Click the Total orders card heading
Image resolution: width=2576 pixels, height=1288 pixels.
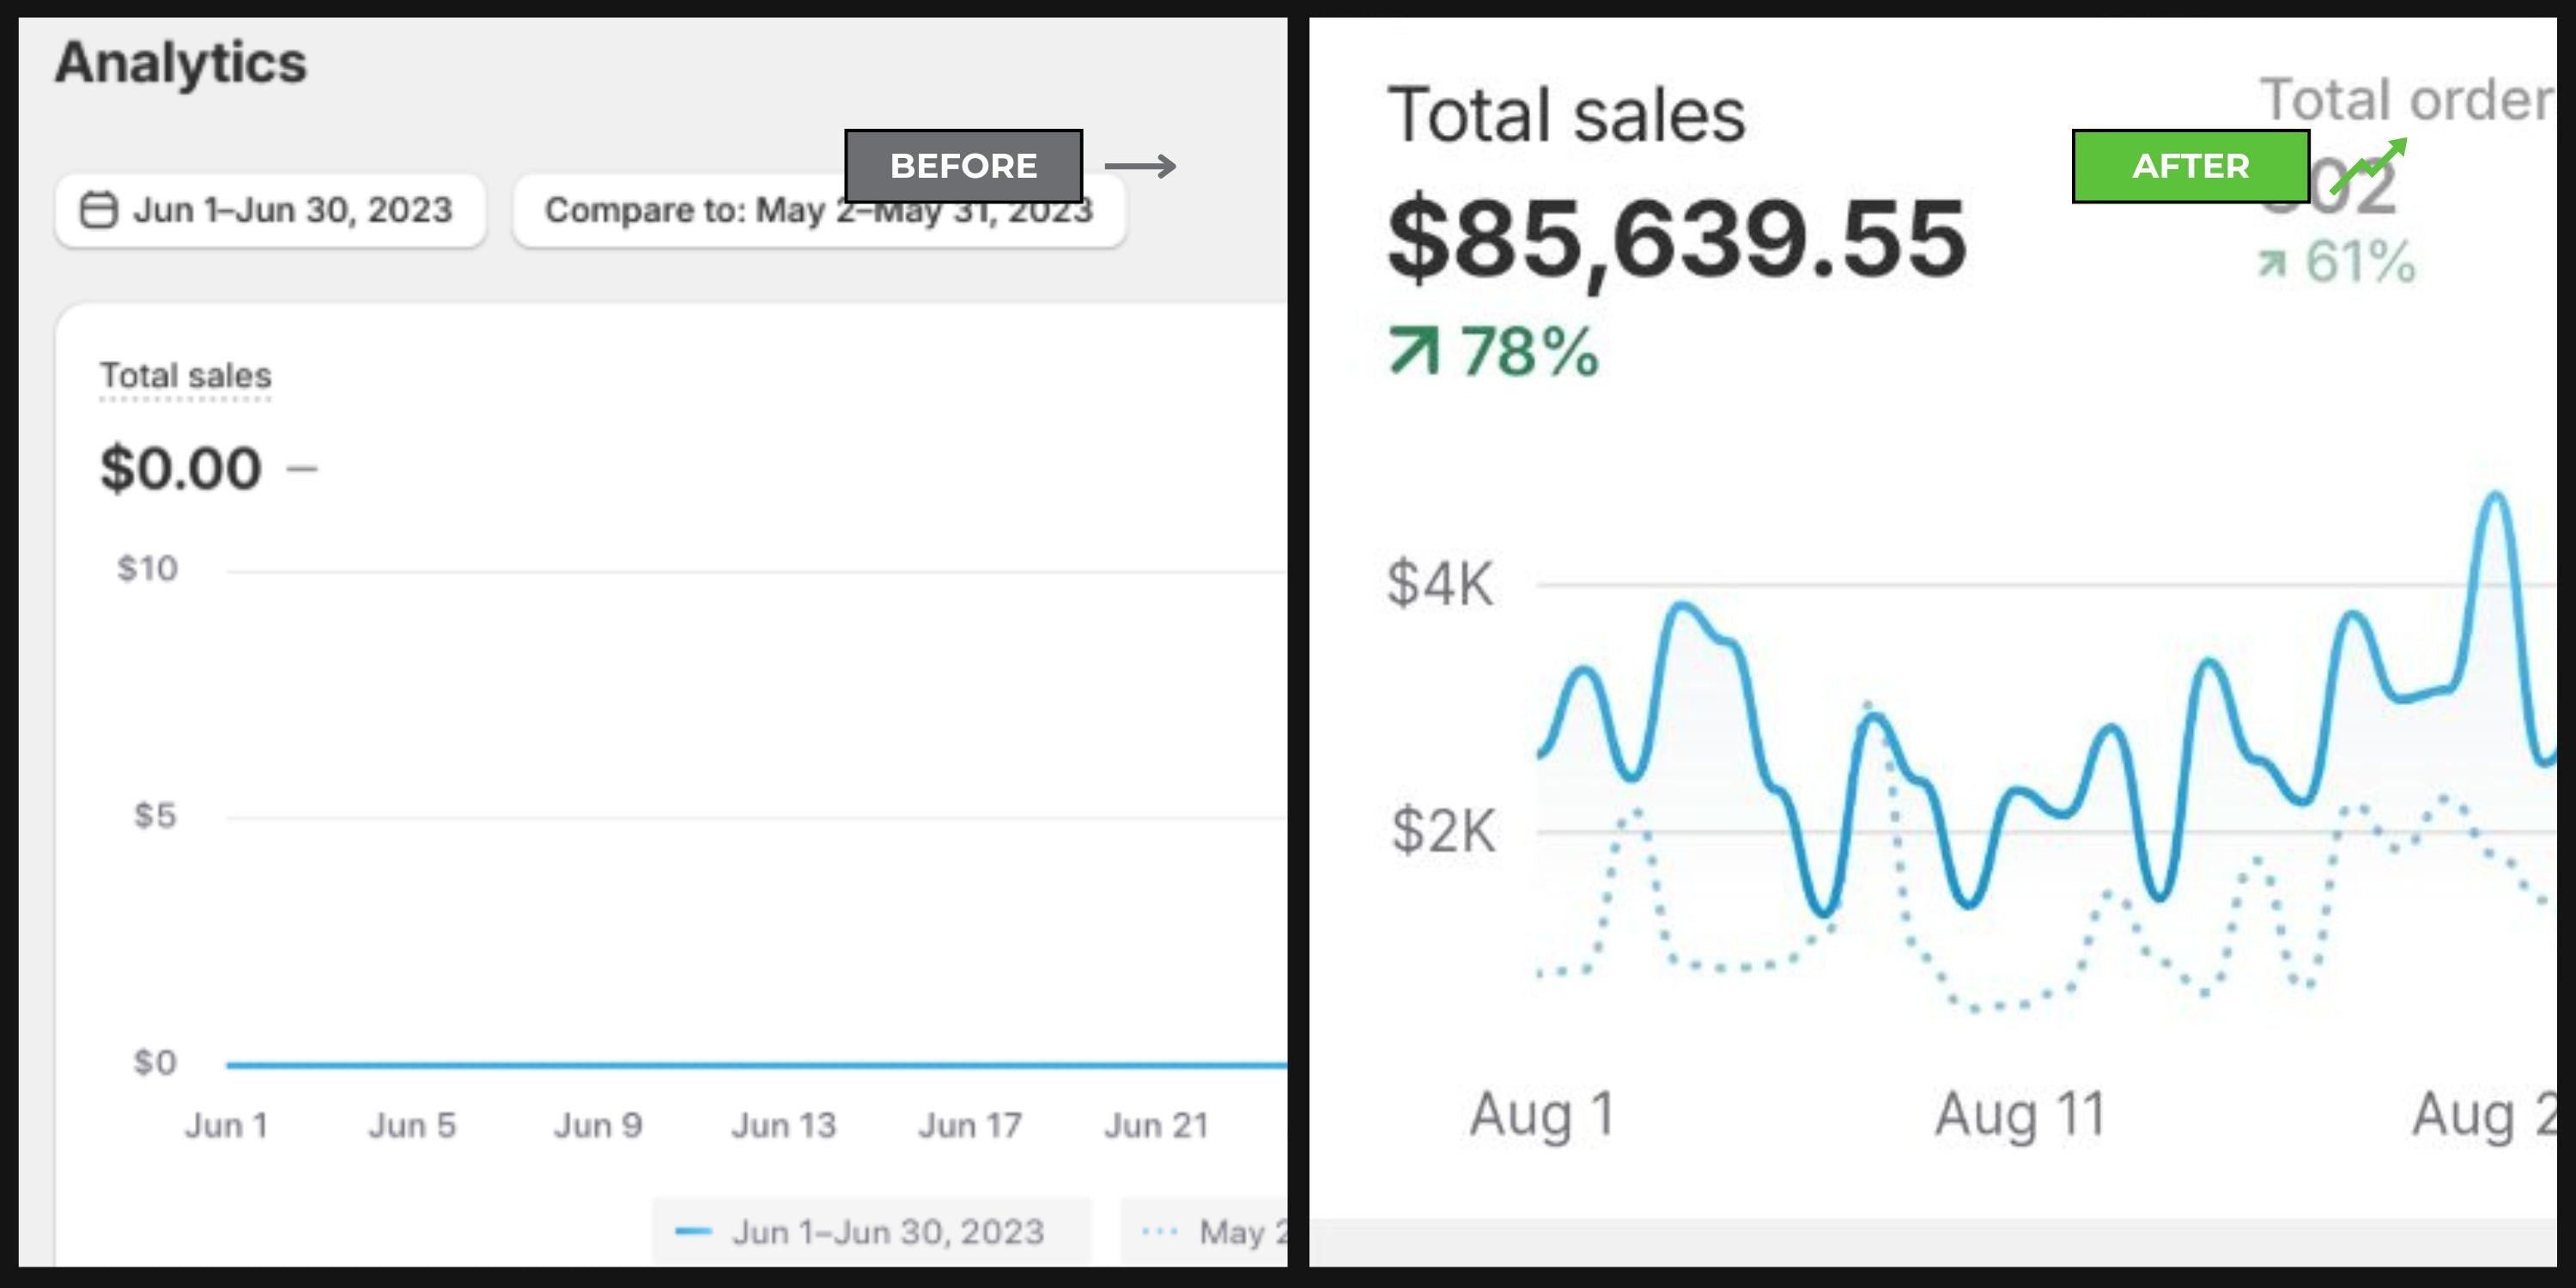tap(2407, 100)
